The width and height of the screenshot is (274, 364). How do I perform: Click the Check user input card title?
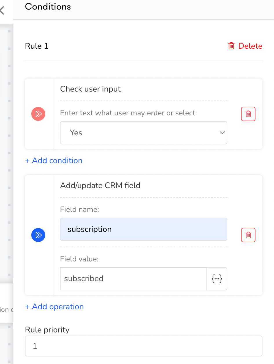(x=90, y=89)
